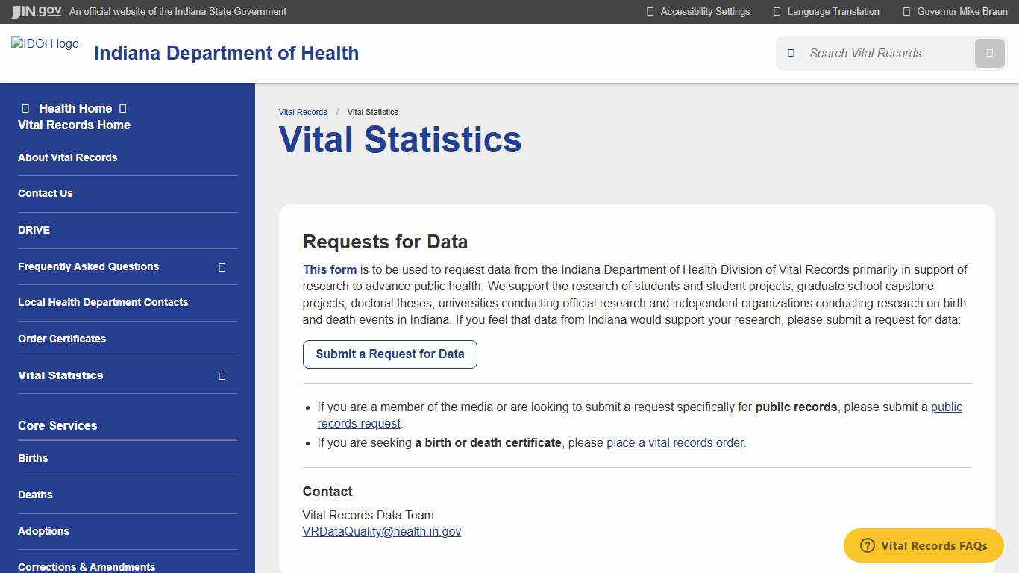Click the Search Vital Records input field
This screenshot has height=573, width=1019.
tap(880, 53)
